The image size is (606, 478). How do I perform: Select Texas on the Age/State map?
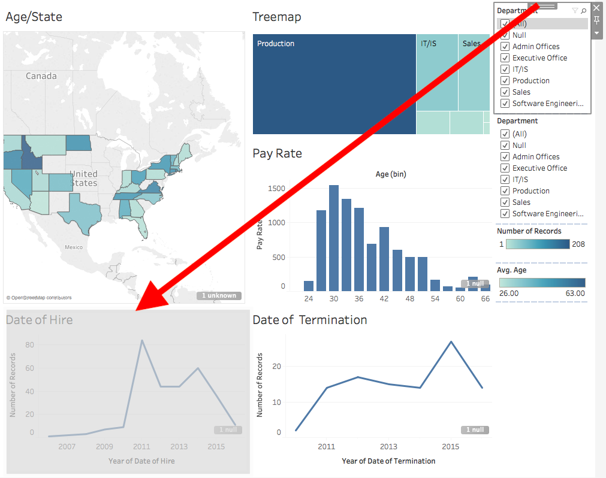tap(82, 215)
